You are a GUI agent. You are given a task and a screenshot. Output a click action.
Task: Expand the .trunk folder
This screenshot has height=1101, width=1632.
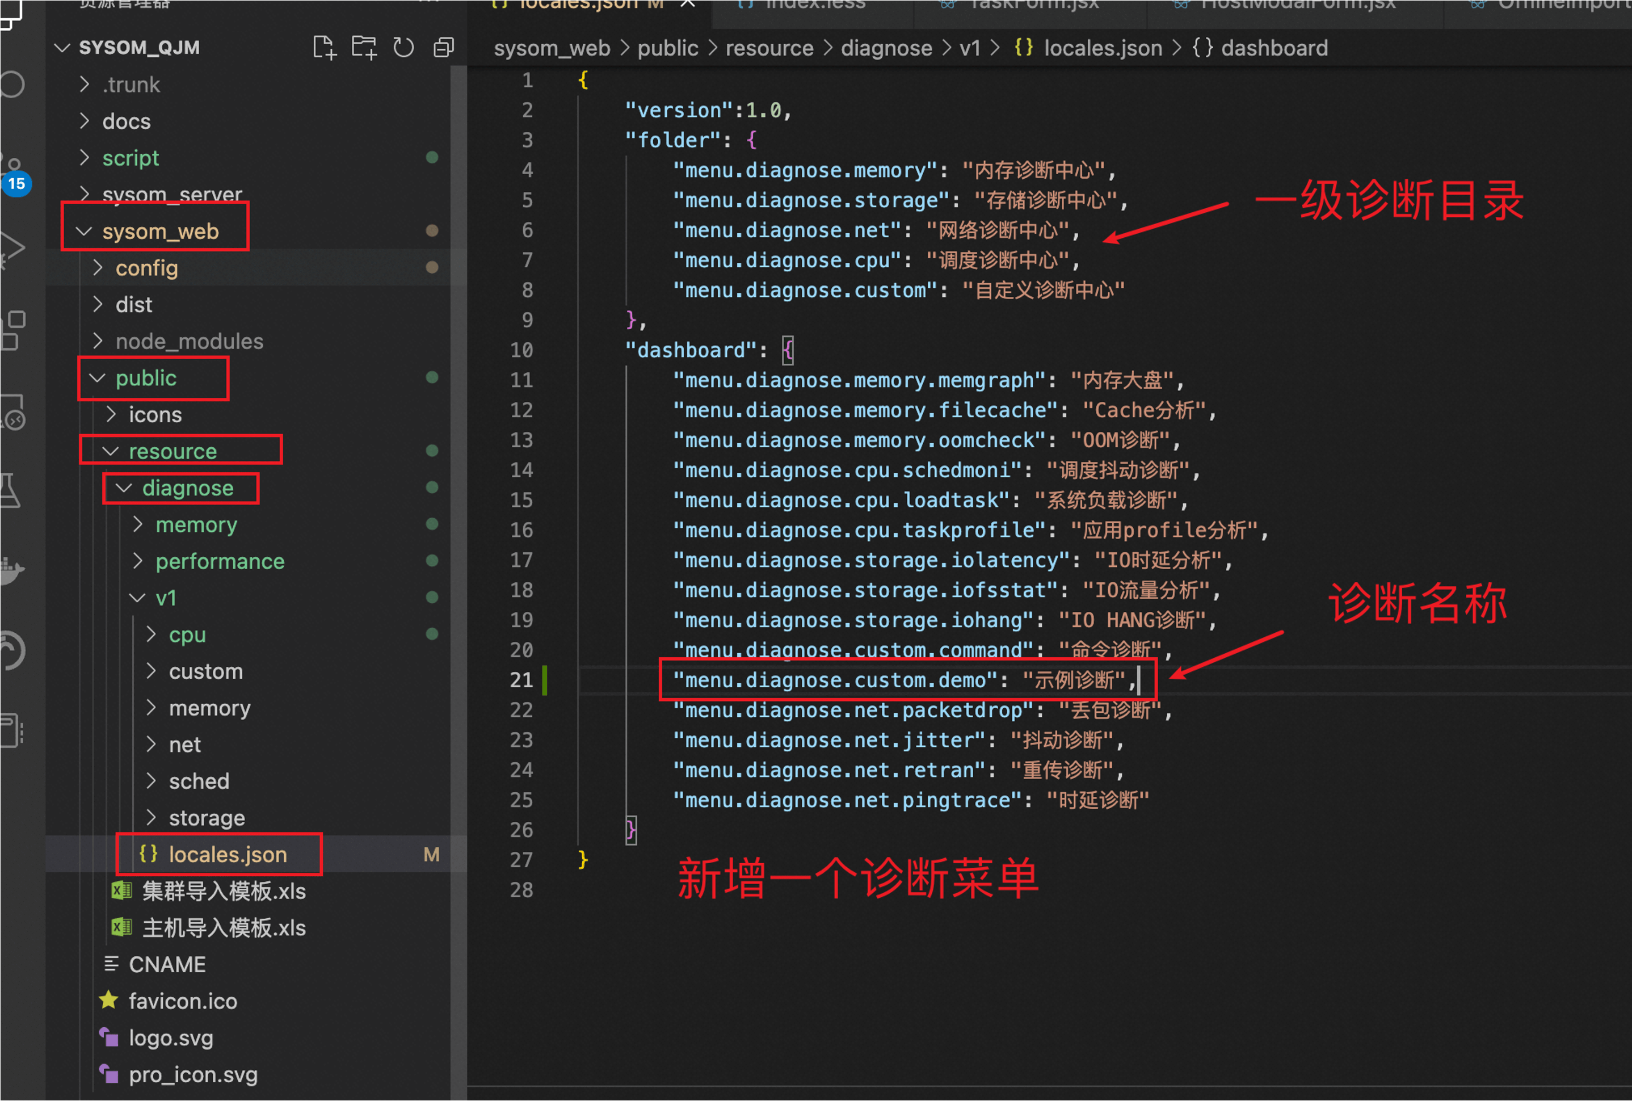pyautogui.click(x=85, y=84)
